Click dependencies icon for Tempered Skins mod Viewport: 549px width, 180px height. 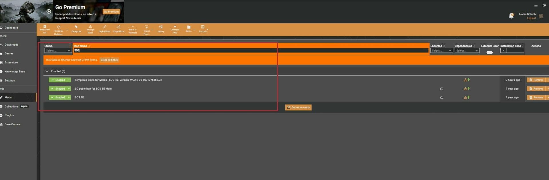coord(467,80)
